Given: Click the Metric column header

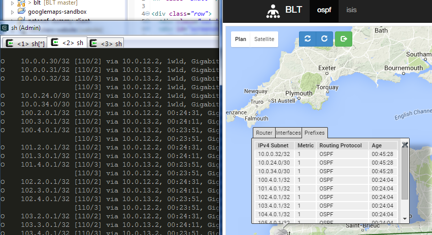Looking at the screenshot, I should (306, 145).
